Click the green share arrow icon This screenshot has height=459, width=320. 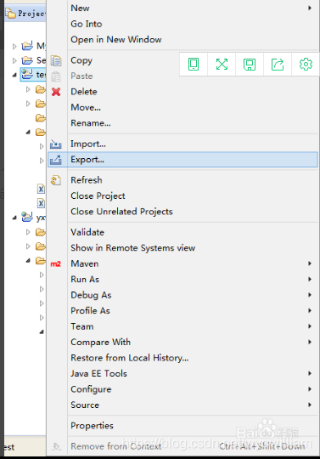278,64
